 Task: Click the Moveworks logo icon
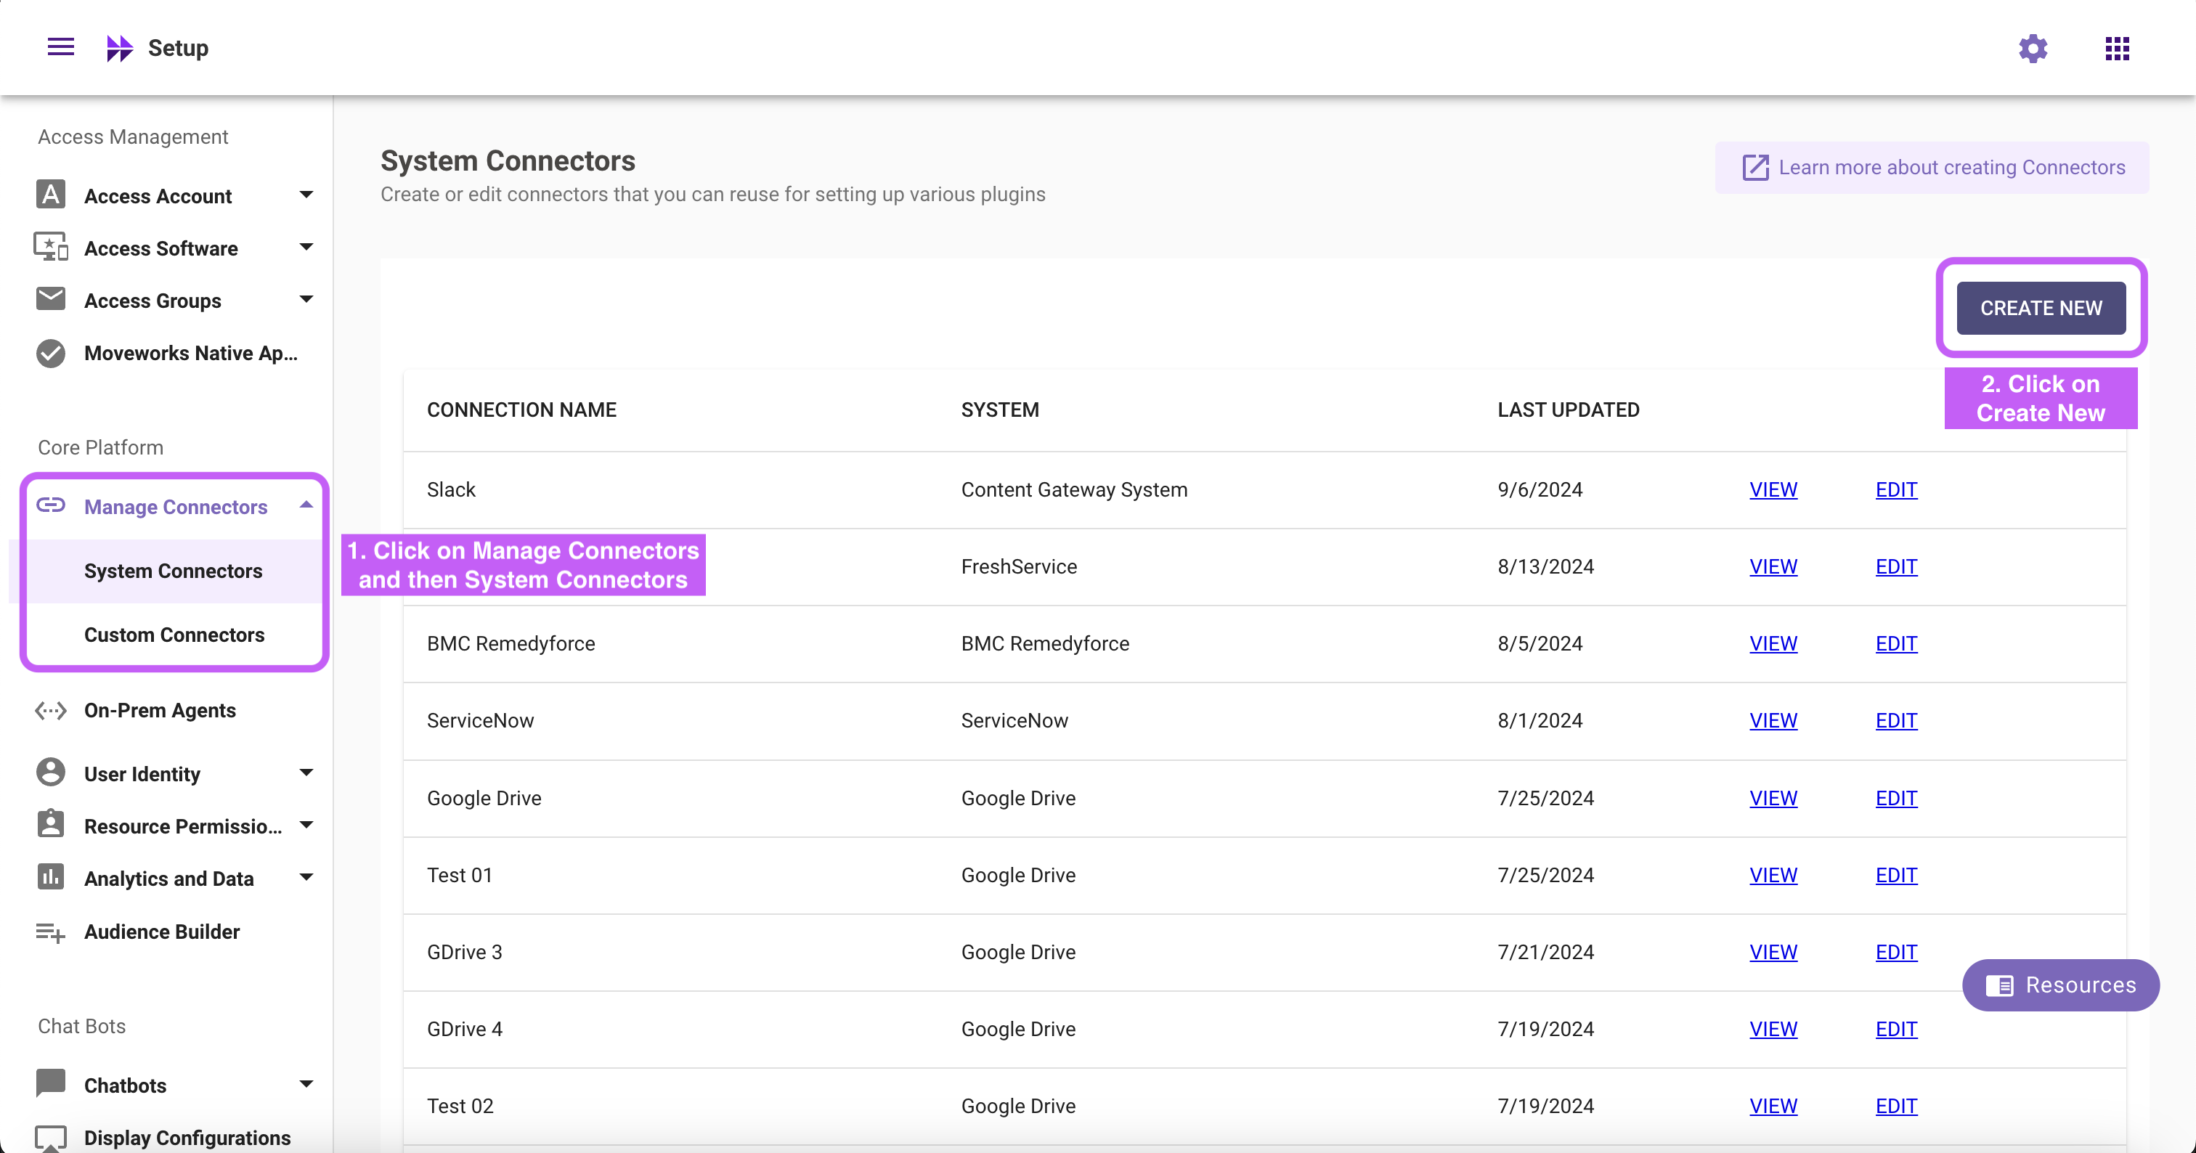pos(119,48)
